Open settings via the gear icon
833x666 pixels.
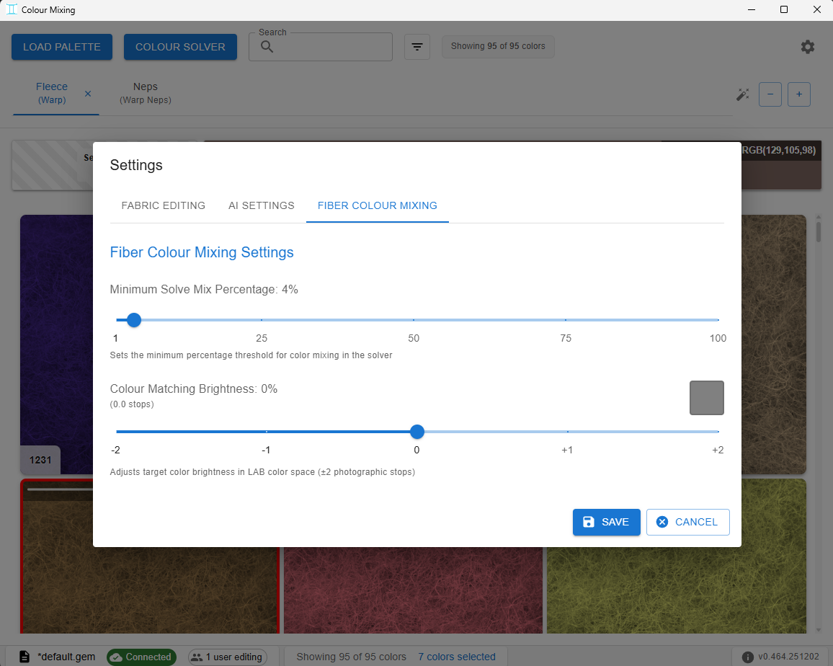[807, 47]
